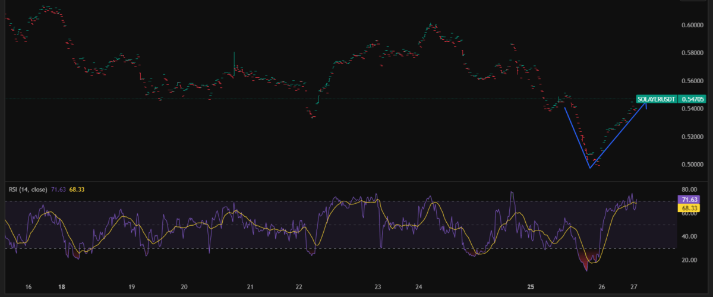Viewport: 713px width, 297px height.
Task: Click the yellow 68.33 RSI axis tag
Action: point(689,208)
